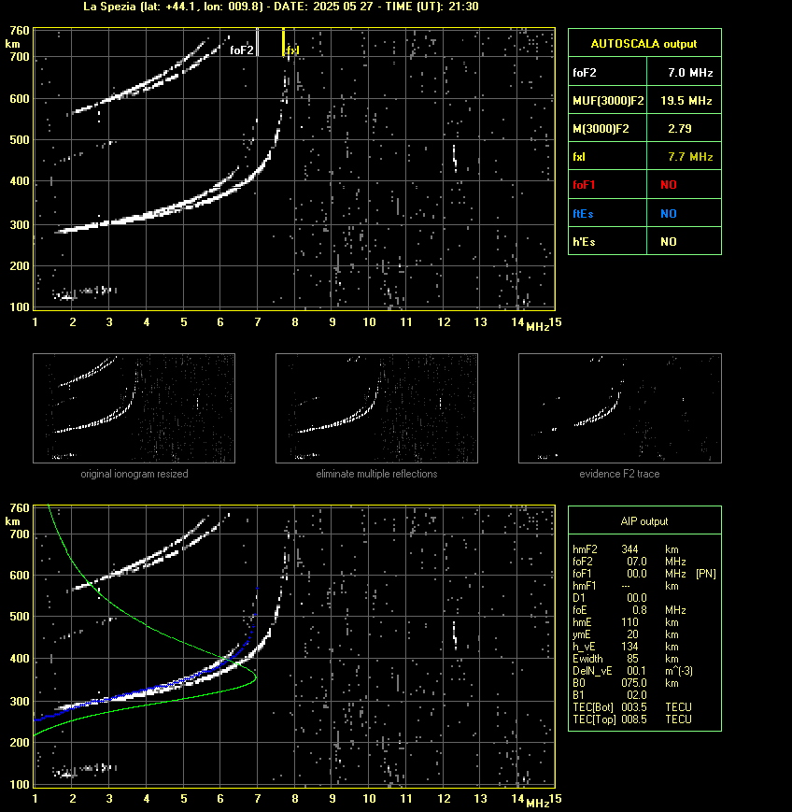Viewport: 792px width, 812px height.
Task: Select the Ewidth value '85'
Action: (632, 659)
